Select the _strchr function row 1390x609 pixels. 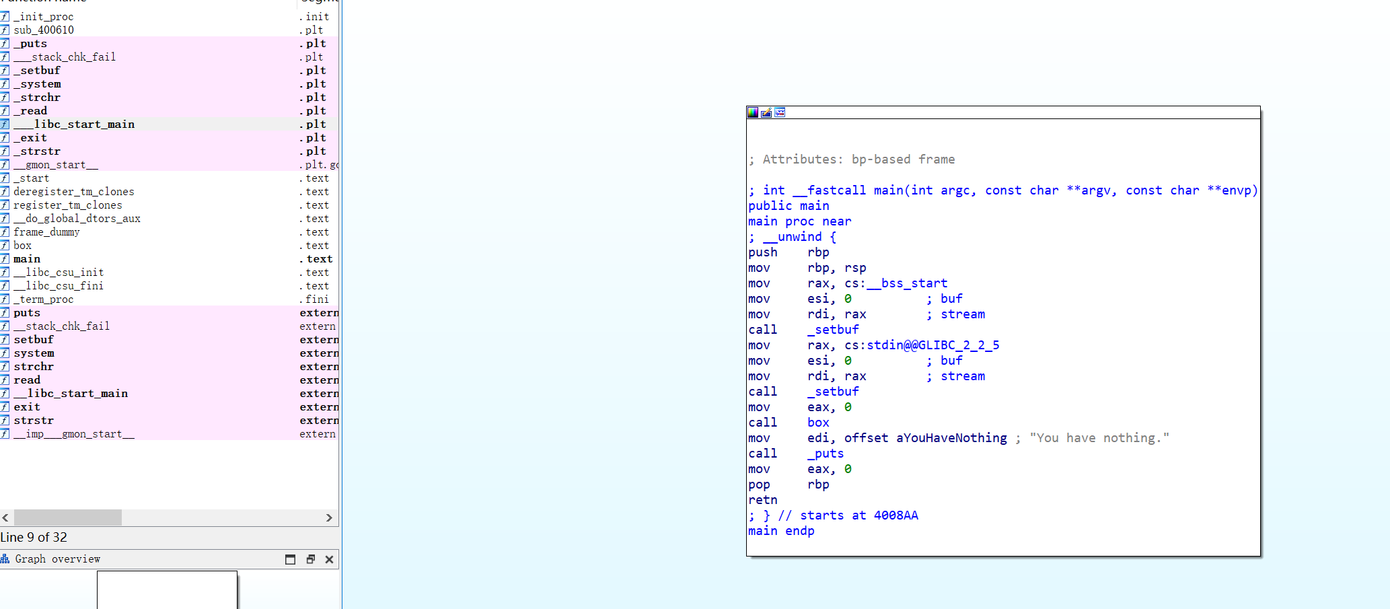[x=170, y=98]
